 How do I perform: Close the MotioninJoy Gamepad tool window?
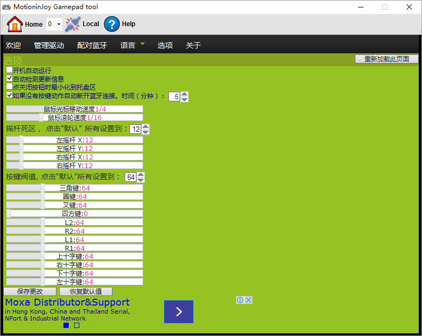409,7
